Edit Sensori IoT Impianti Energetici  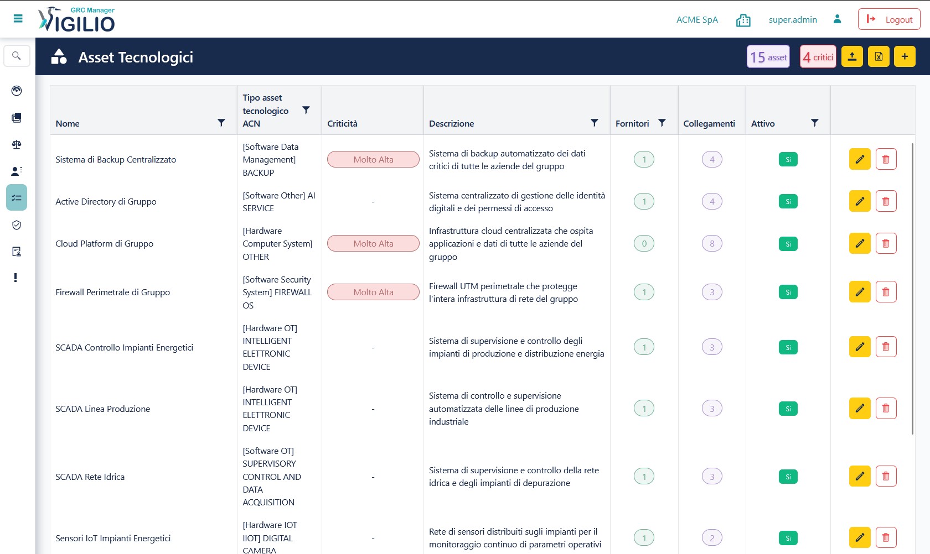tap(860, 537)
